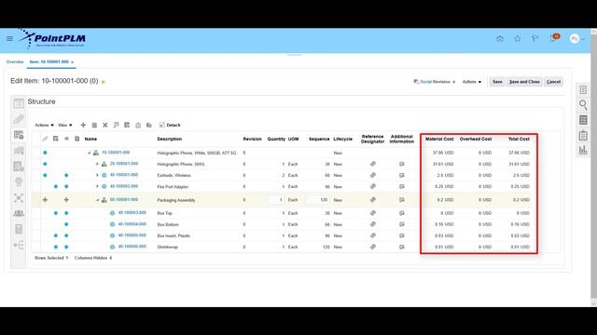597x335 pixels.
Task: Open the bar chart icon in right panel
Action: tap(583, 150)
